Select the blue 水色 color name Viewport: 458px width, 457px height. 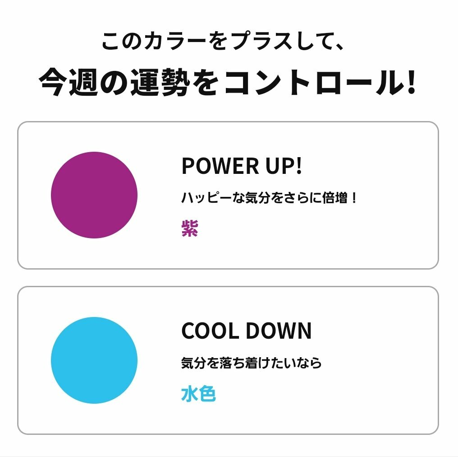[198, 394]
